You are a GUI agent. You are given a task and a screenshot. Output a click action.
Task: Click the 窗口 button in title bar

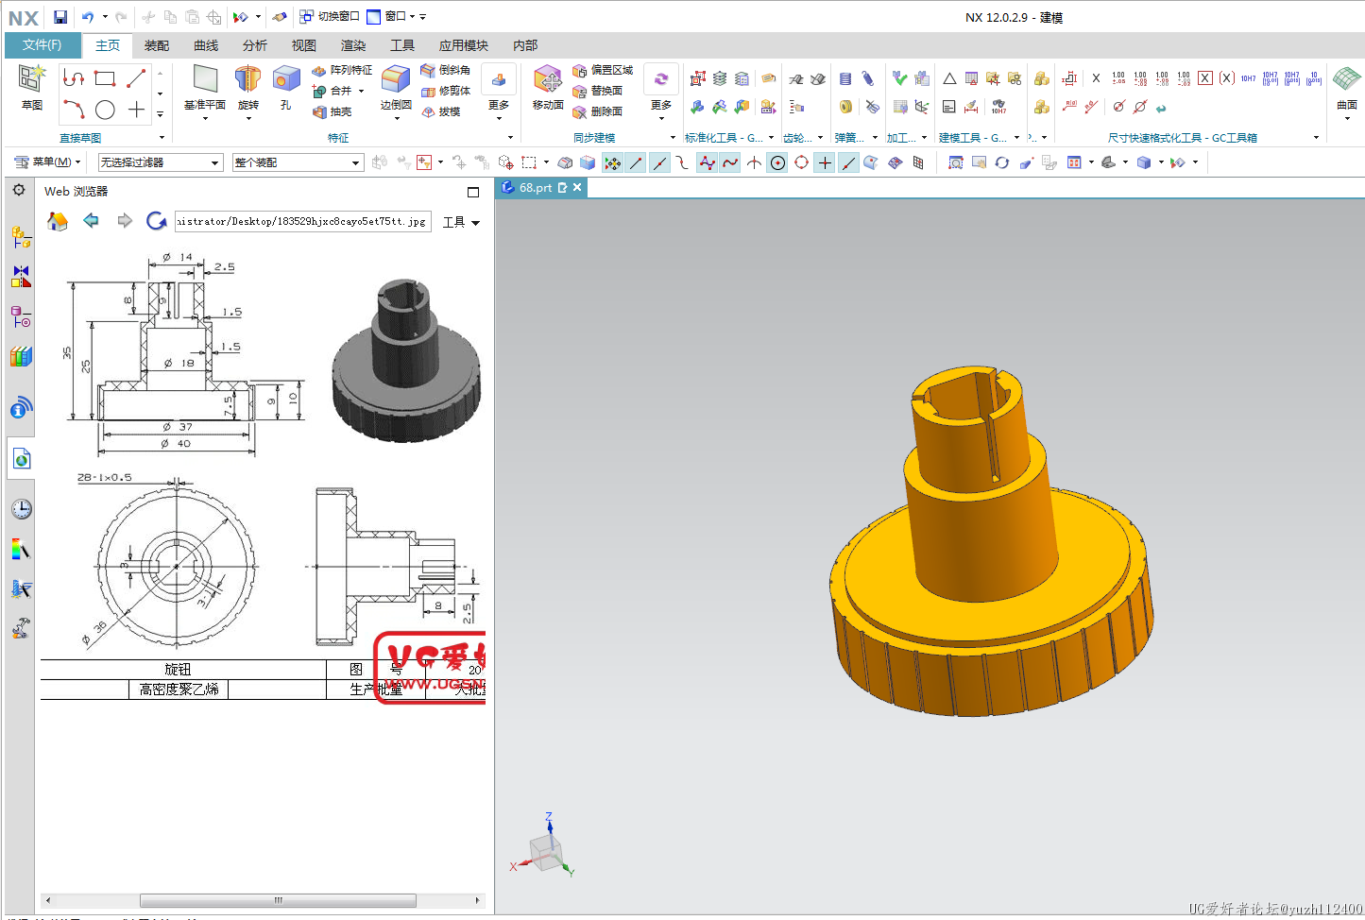(x=391, y=16)
